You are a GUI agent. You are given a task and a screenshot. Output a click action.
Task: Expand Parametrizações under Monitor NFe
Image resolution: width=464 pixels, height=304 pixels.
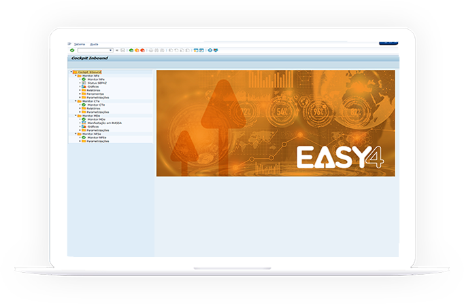click(x=80, y=98)
